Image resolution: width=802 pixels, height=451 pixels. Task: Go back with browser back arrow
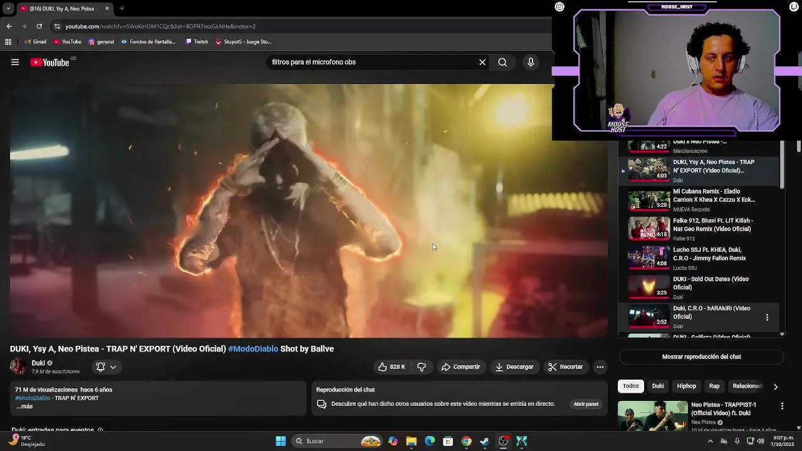[x=9, y=26]
